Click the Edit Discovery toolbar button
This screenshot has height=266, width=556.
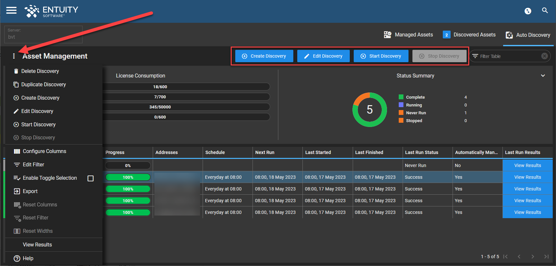(323, 56)
